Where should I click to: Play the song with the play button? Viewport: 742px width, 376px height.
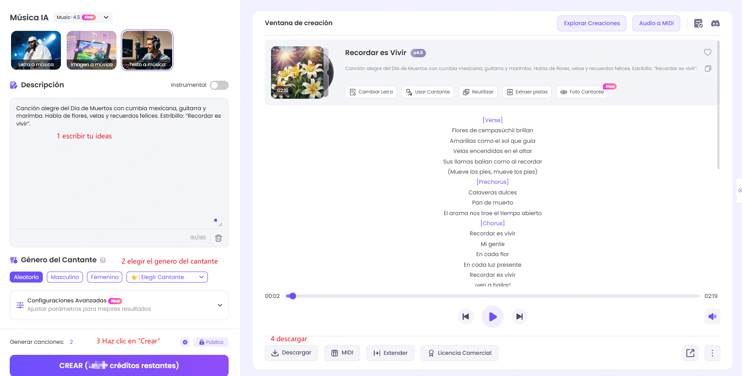click(x=493, y=316)
